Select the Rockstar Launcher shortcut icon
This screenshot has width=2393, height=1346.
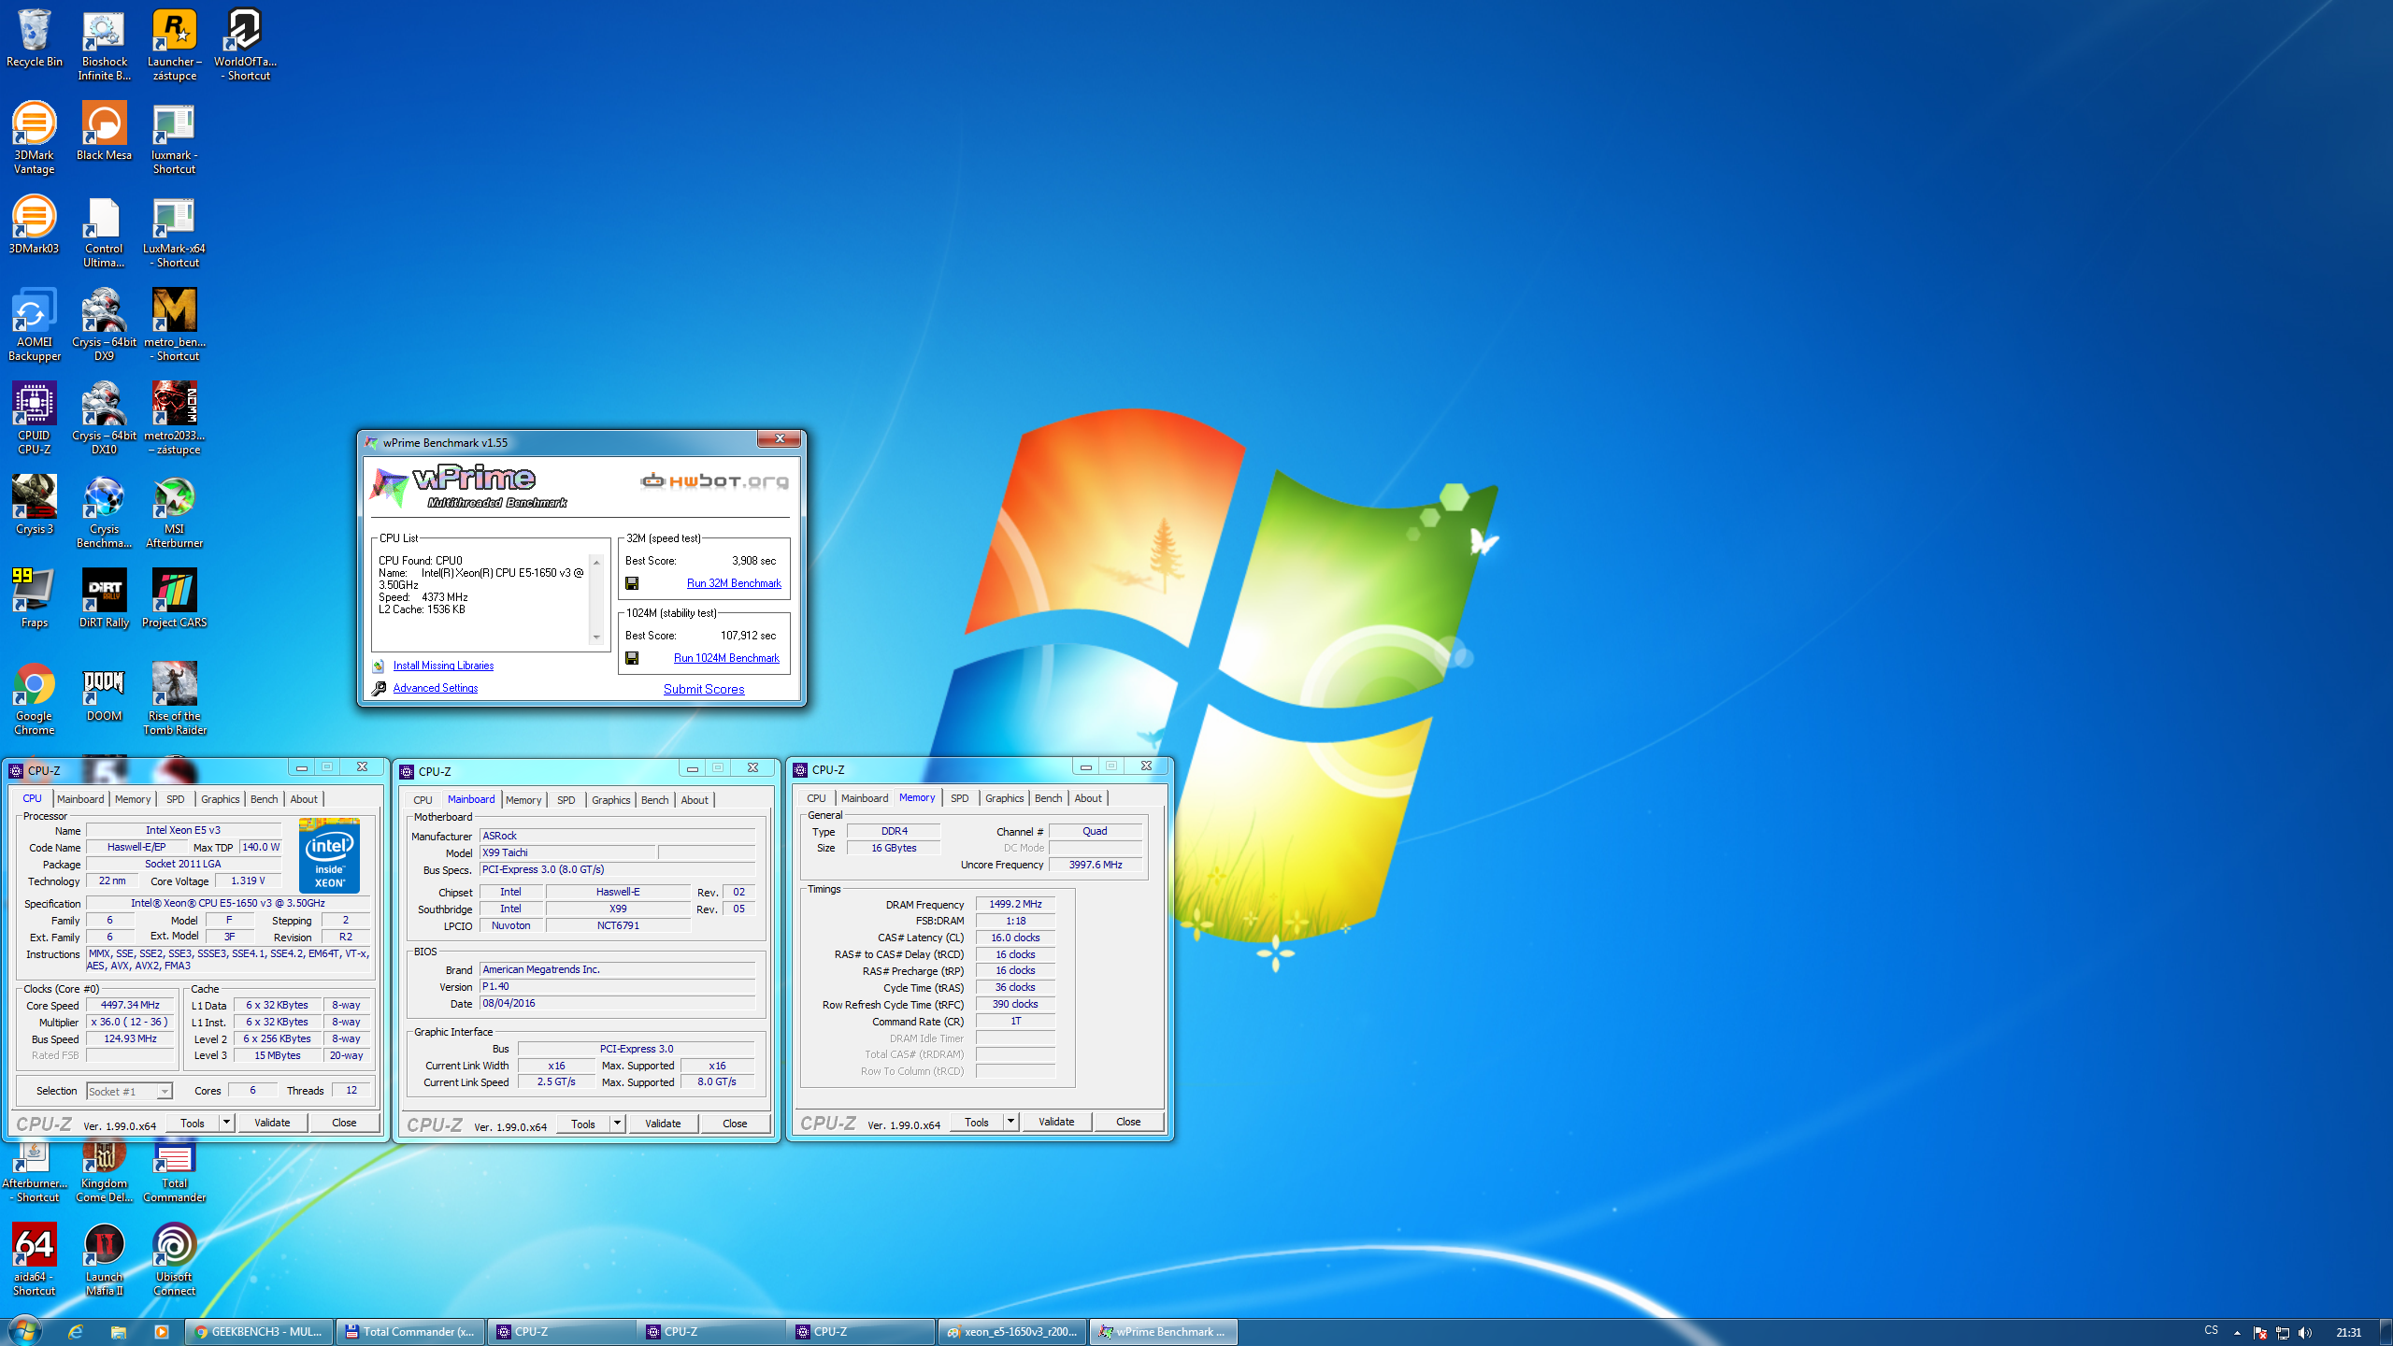pyautogui.click(x=174, y=45)
